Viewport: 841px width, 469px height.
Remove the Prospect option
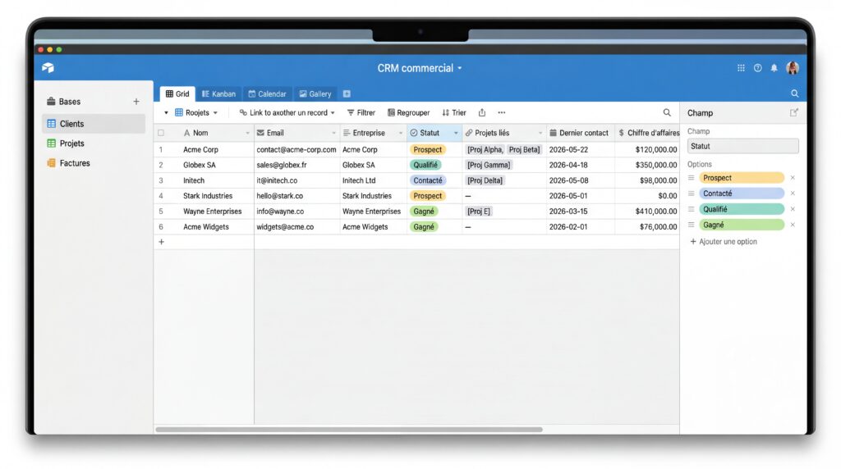coord(793,178)
